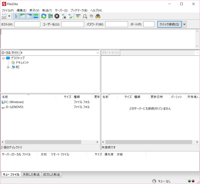The width and height of the screenshot is (200, 184).
Task: Click queue 状態 column header
Action: tap(131, 154)
